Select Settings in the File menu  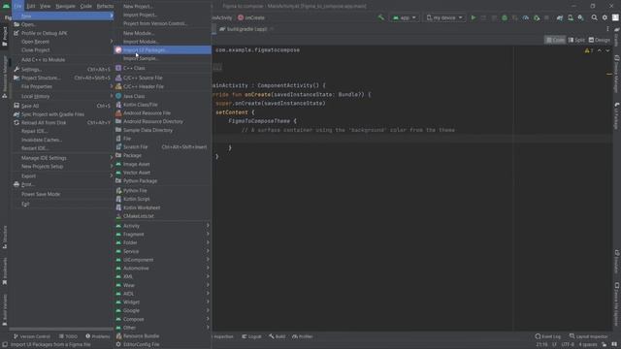pos(62,69)
